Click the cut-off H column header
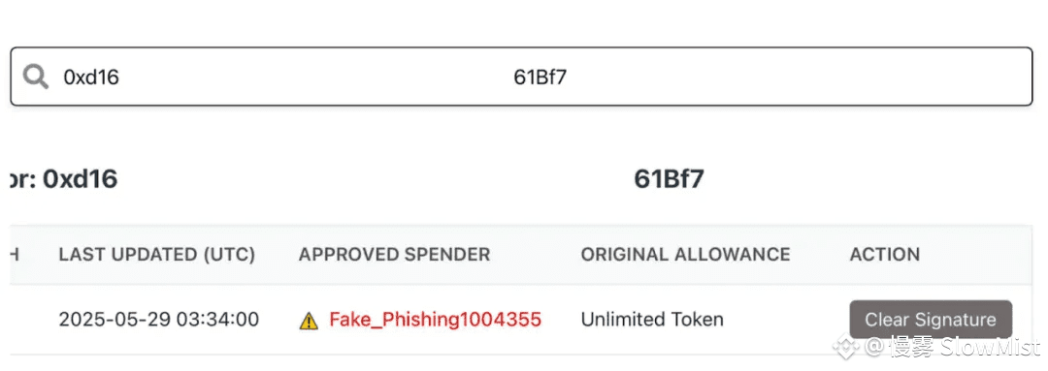Viewport: 1048px width, 371px height. click(14, 254)
